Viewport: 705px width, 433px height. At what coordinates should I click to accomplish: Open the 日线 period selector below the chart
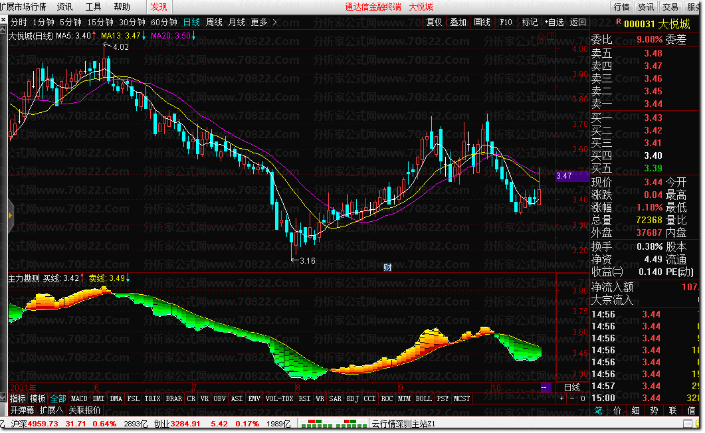point(572,387)
